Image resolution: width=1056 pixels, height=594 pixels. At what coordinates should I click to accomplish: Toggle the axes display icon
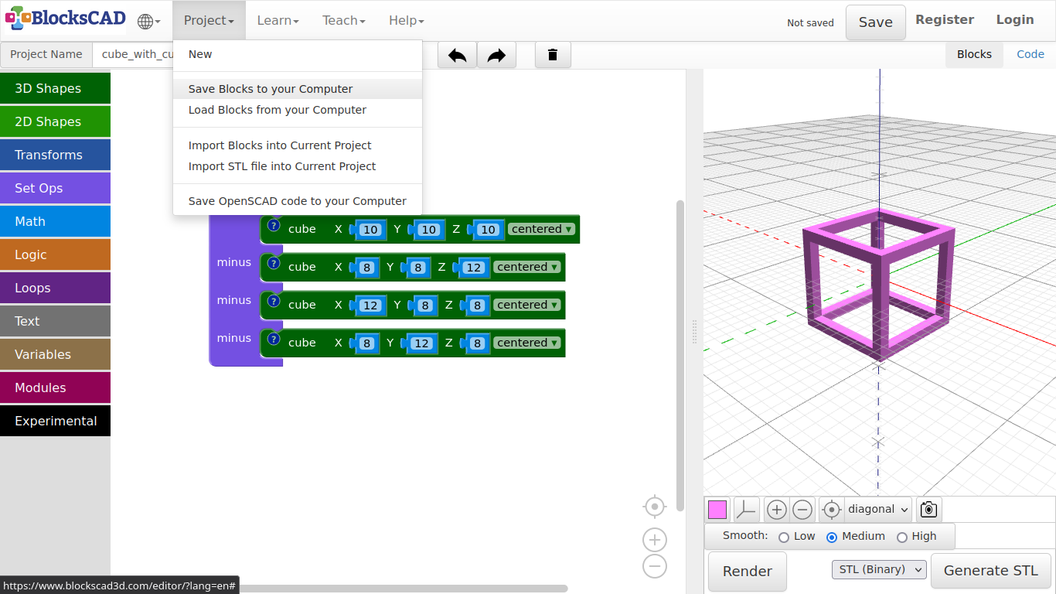click(x=746, y=510)
